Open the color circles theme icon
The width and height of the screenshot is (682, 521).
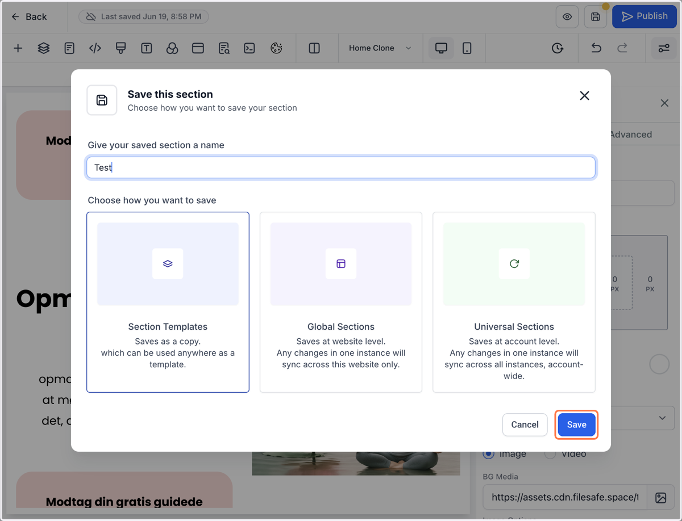(x=172, y=48)
